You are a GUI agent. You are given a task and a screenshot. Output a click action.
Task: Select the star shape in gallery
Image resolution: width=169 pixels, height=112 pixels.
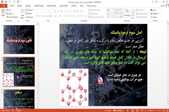tap(121, 17)
